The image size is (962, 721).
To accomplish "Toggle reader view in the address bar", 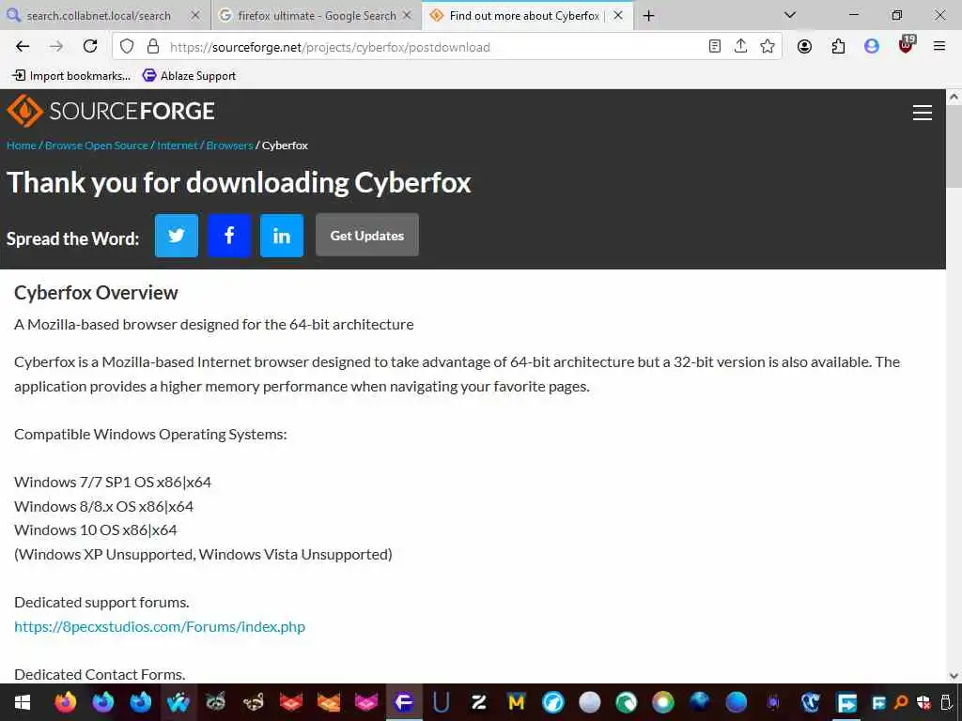I will pyautogui.click(x=714, y=46).
